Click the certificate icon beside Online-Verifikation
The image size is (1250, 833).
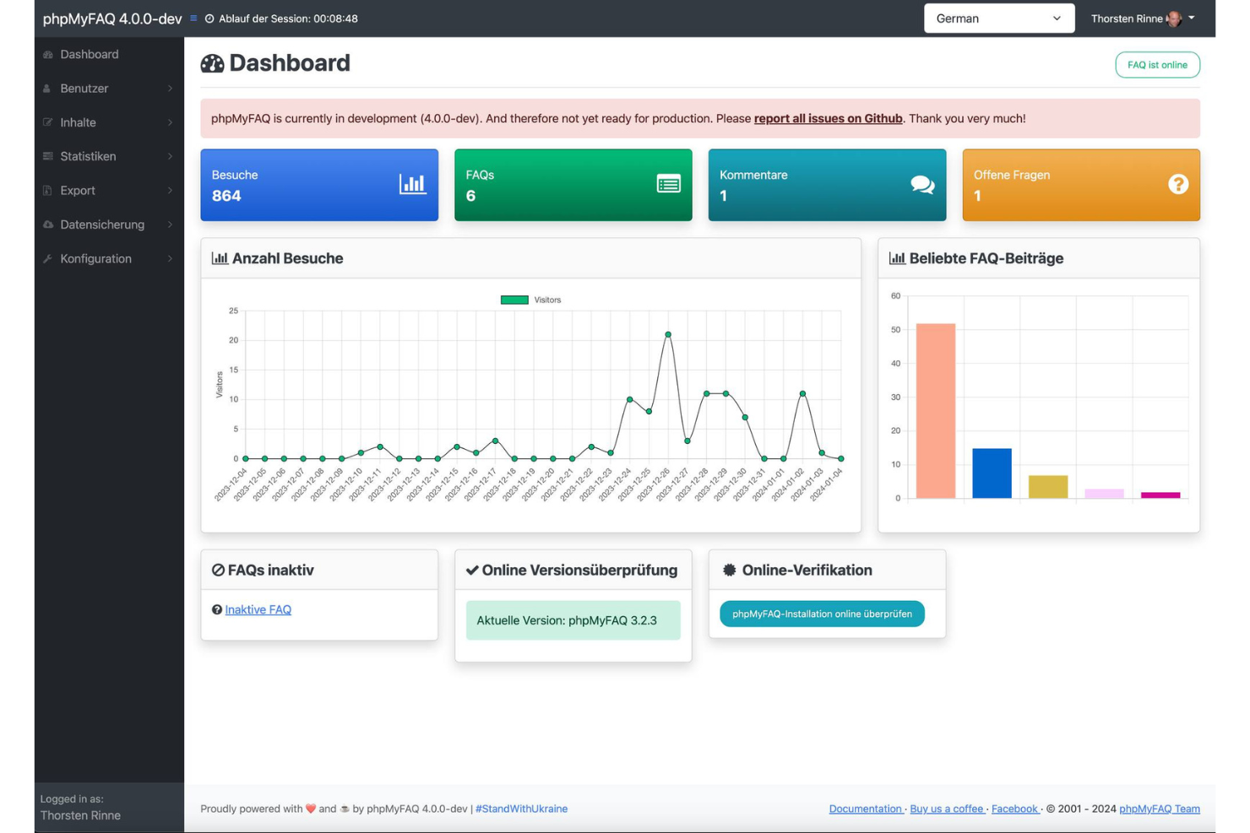tap(729, 571)
